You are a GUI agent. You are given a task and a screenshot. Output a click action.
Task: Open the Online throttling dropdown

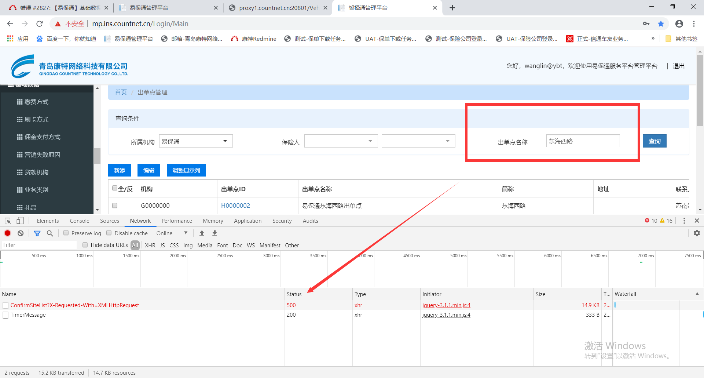pyautogui.click(x=172, y=233)
